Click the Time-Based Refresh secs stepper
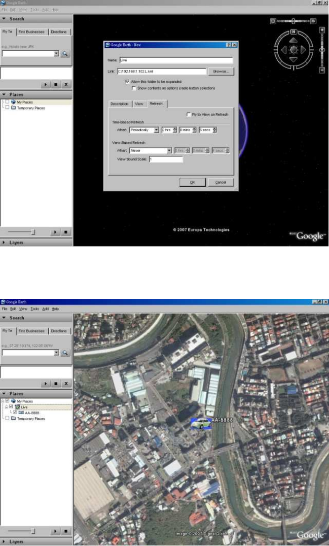The width and height of the screenshot is (329, 546). coord(215,130)
